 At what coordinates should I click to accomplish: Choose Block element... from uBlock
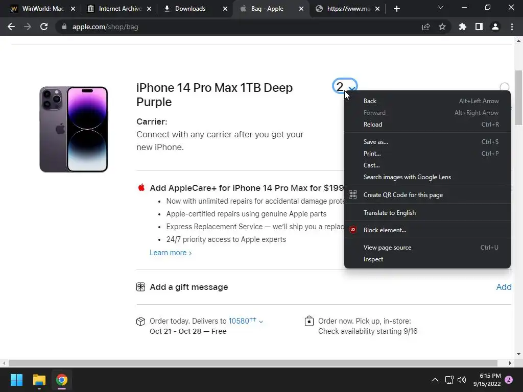tap(427, 230)
